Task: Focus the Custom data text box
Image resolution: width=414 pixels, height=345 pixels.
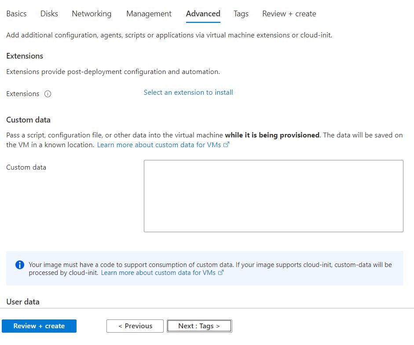Action: (273, 196)
